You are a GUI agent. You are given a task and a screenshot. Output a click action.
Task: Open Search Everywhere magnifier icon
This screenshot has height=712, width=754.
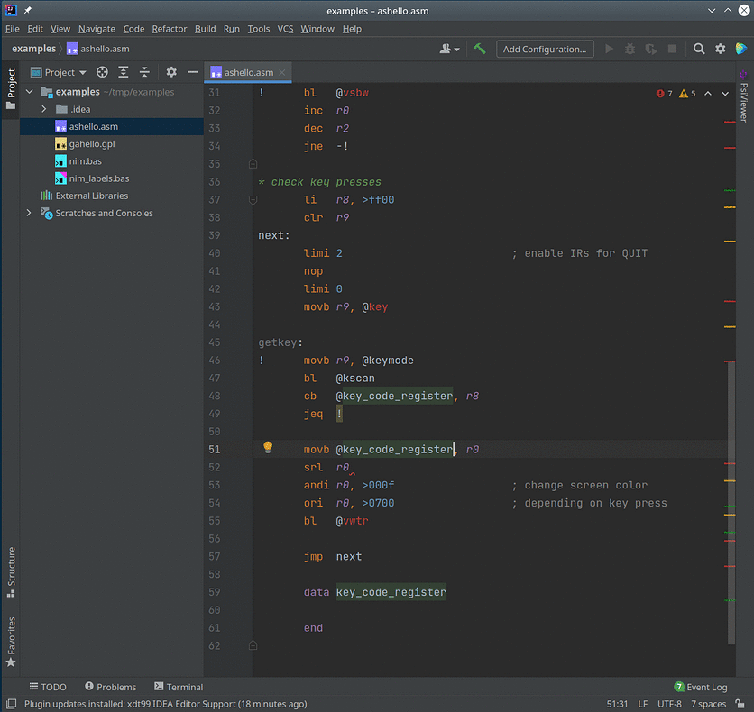pos(699,49)
